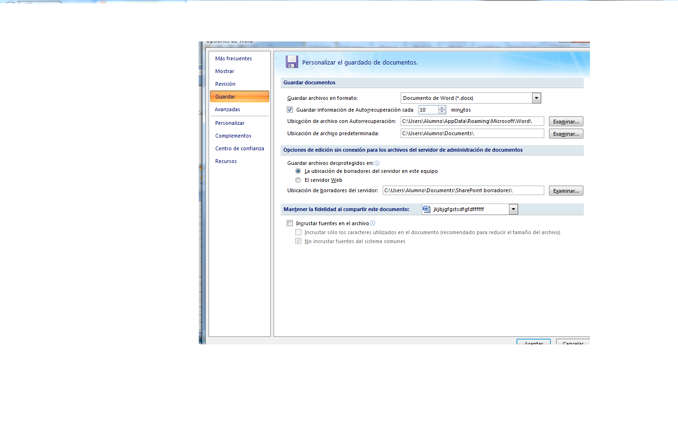Click inside the "Ubicación de archivo predeterminada" field
Viewport: 678px width, 424px height.
(471, 133)
